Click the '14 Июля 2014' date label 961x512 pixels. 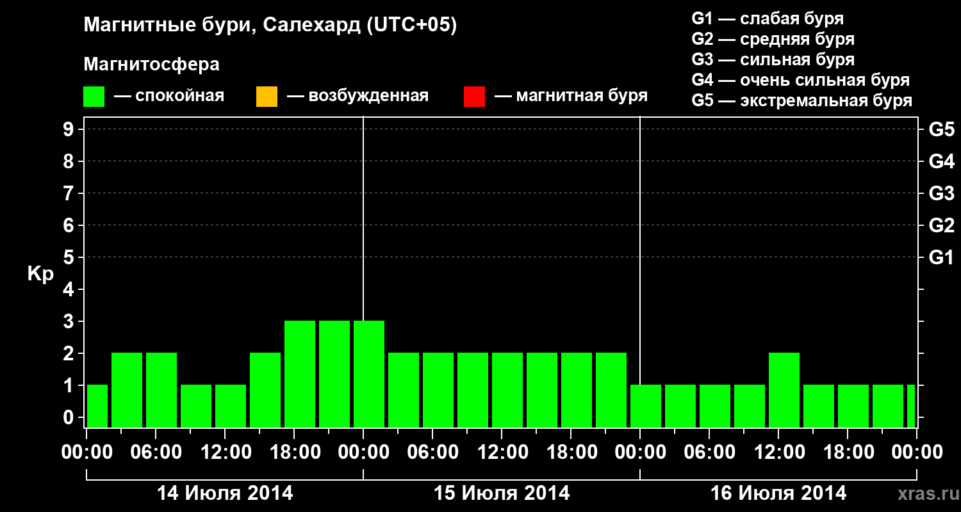point(225,493)
